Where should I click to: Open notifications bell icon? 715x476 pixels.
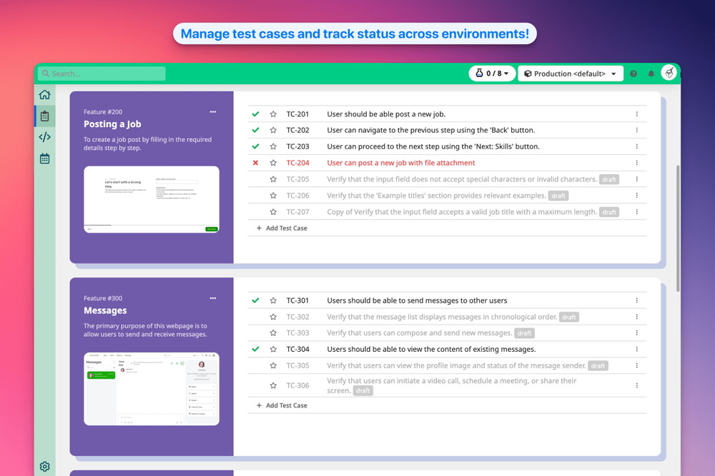651,74
